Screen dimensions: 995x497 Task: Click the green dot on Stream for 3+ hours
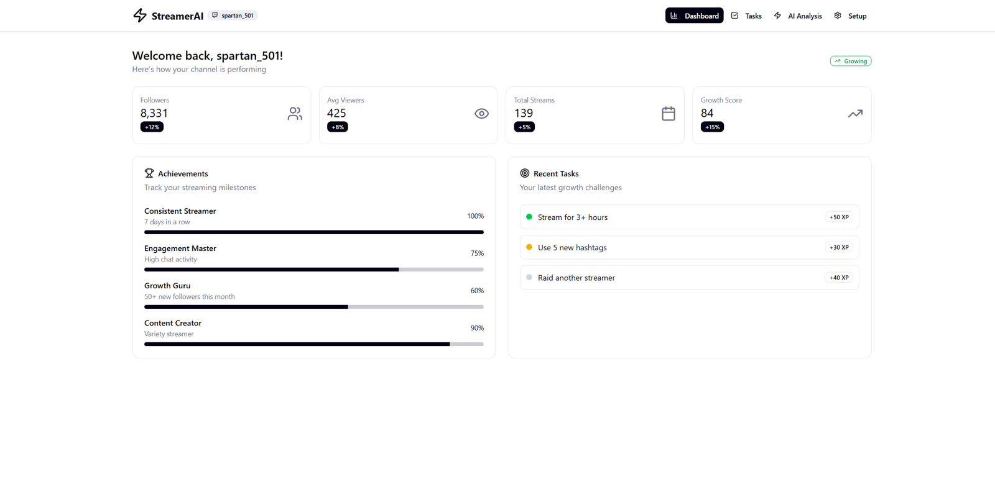(529, 217)
